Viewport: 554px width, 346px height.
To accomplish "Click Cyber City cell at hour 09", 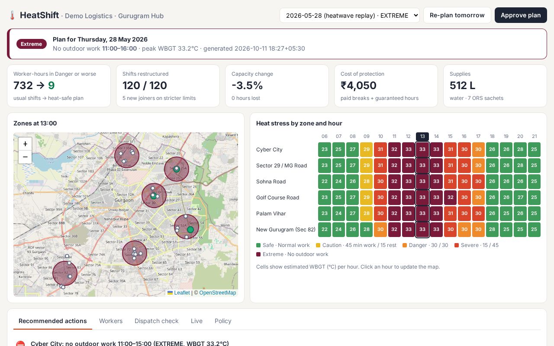I will point(367,150).
